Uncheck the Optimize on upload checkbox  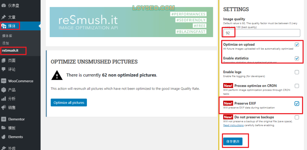(297, 45)
